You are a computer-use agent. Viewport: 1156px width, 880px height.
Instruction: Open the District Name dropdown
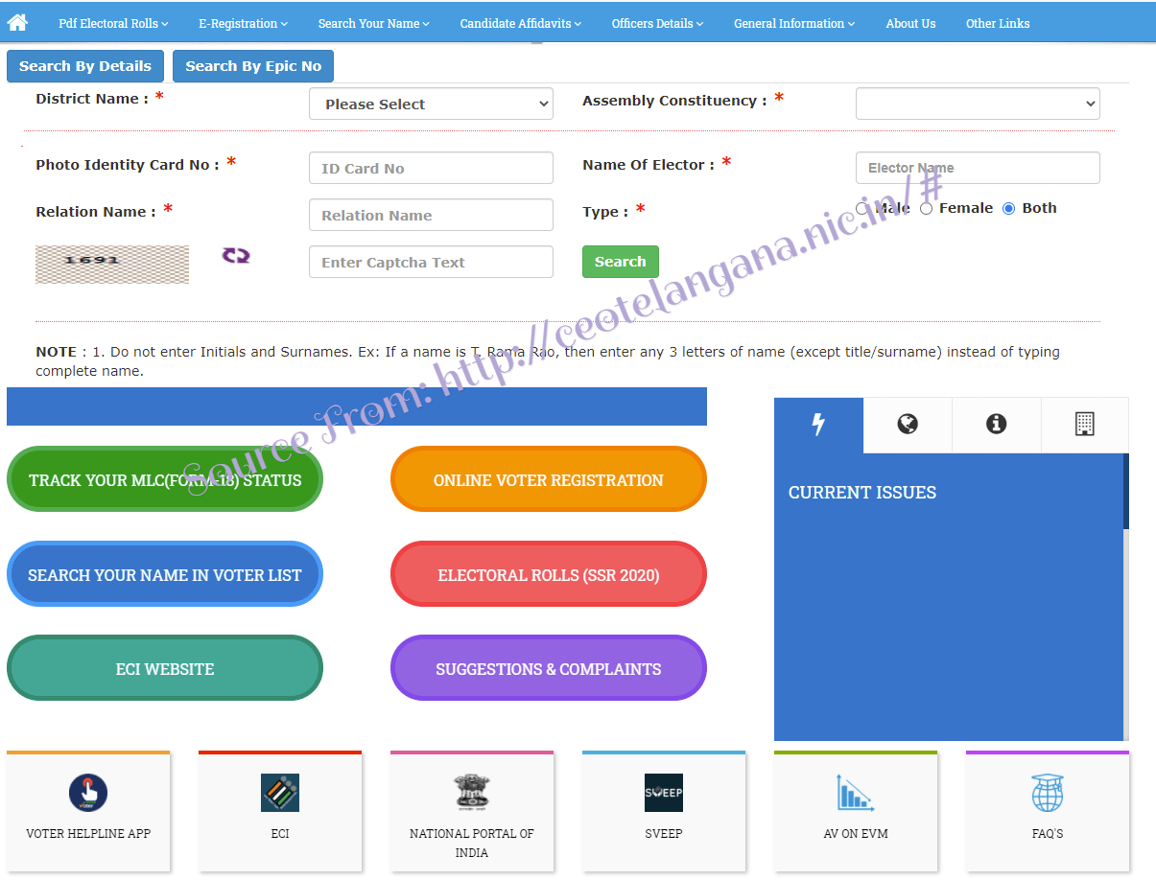pyautogui.click(x=430, y=104)
